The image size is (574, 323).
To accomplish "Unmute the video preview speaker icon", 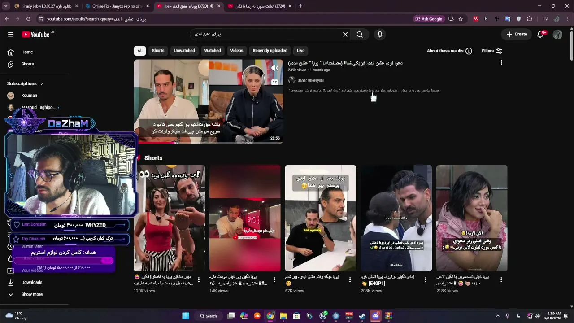I will (x=274, y=68).
